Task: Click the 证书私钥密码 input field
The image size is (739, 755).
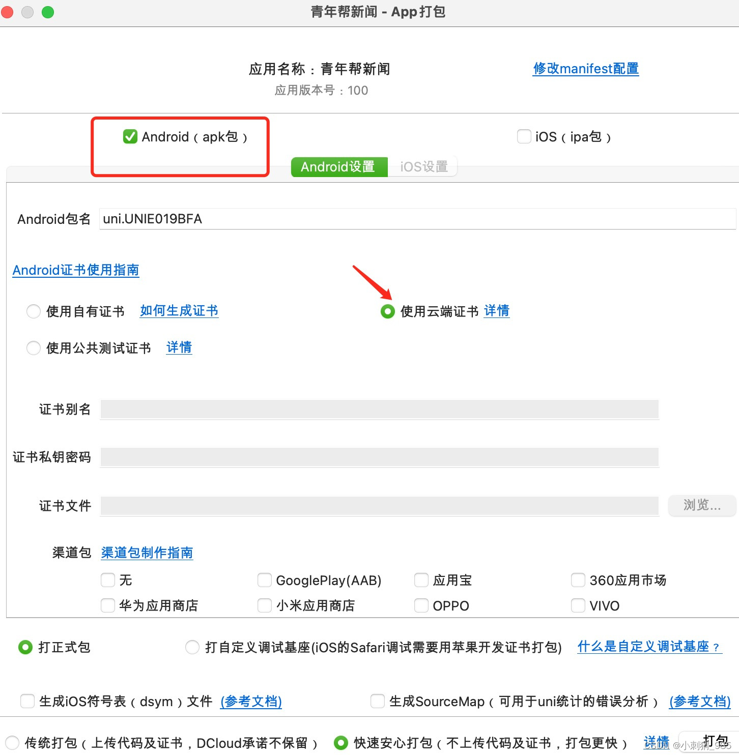Action: [380, 457]
